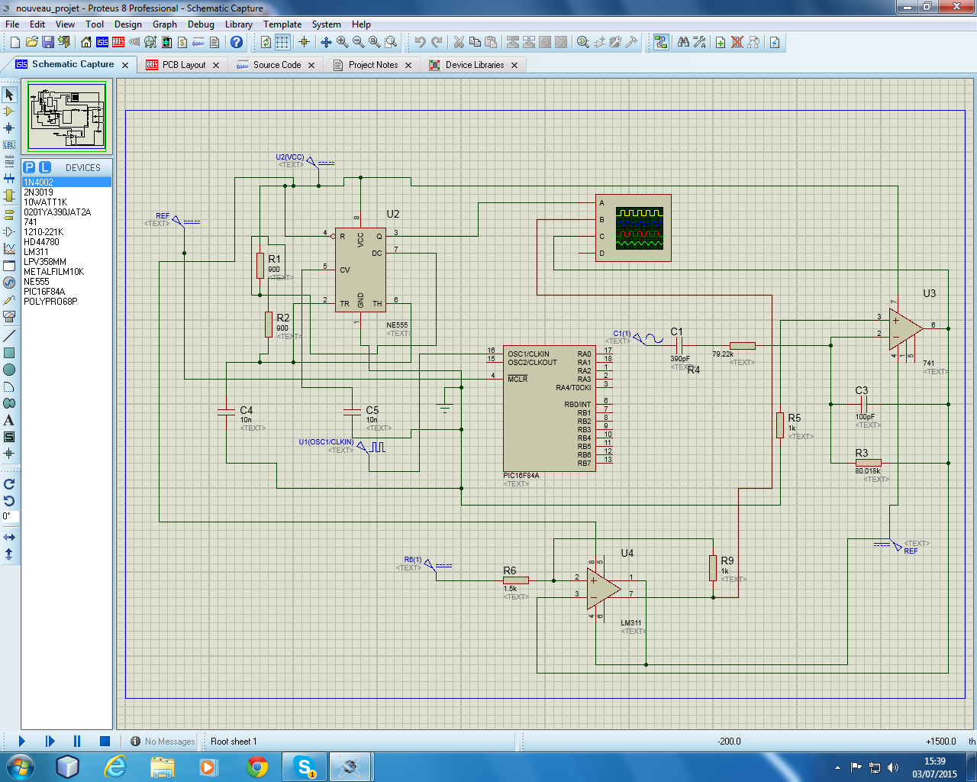Switch to the Source Code tab

coord(277,65)
